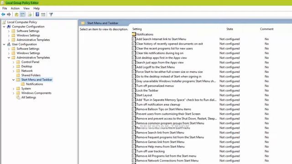Expand the System tree node
Viewport: 292px width, 164px height.
pyautogui.click(x=13, y=88)
